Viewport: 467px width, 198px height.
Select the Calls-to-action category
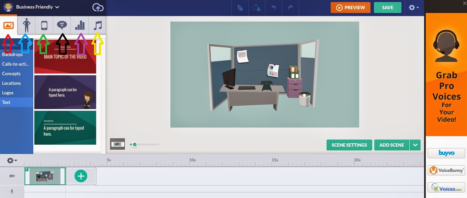point(16,64)
